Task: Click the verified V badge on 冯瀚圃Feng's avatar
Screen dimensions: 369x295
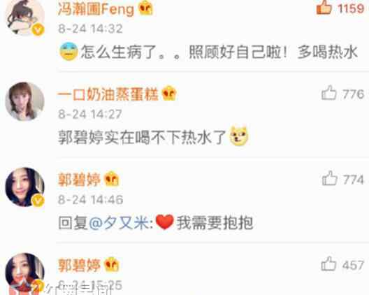Action: tap(38, 30)
